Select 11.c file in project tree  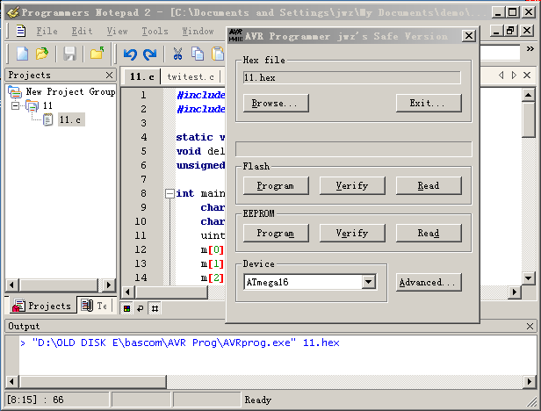[70, 119]
